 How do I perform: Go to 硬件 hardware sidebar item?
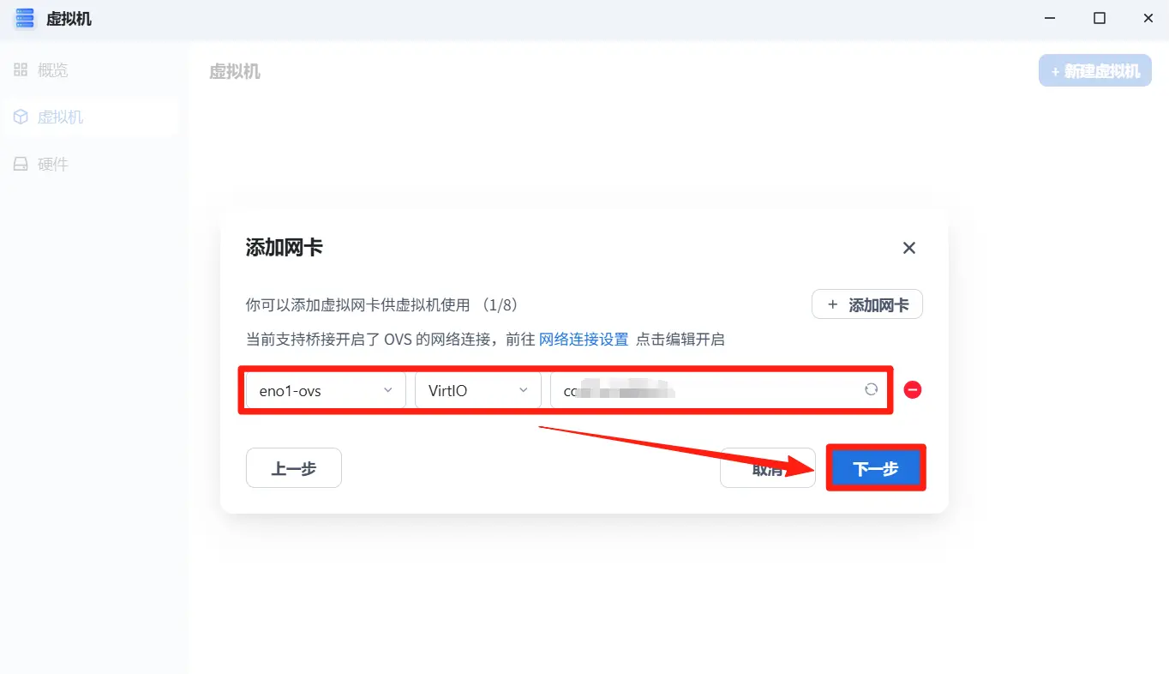coord(52,165)
